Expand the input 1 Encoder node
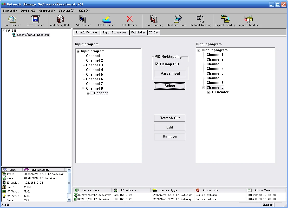The image size is (288, 208). tap(88, 93)
